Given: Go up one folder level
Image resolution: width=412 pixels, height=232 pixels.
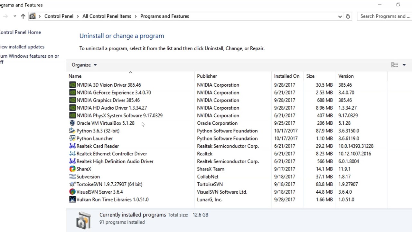Looking at the screenshot, I should [23, 16].
